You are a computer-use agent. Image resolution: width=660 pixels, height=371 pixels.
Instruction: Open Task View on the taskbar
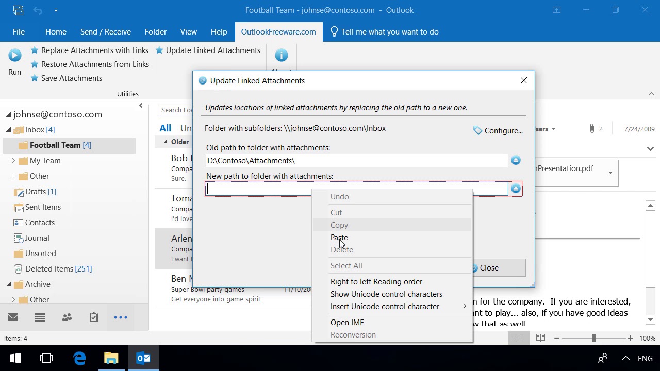(x=46, y=358)
